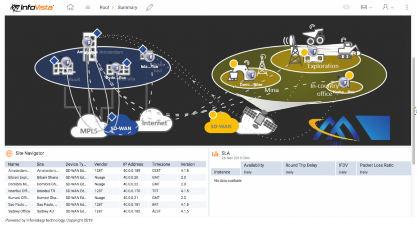Click IP address 40.0.0.170
417x227 pixels.
(x=131, y=191)
